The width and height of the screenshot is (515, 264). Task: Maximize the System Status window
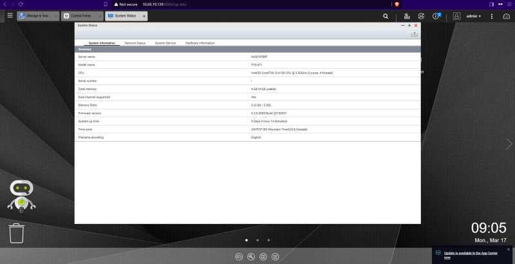[x=409, y=25]
